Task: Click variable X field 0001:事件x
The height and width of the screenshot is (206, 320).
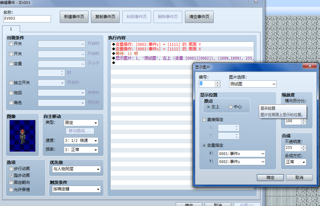Action: tap(242, 154)
